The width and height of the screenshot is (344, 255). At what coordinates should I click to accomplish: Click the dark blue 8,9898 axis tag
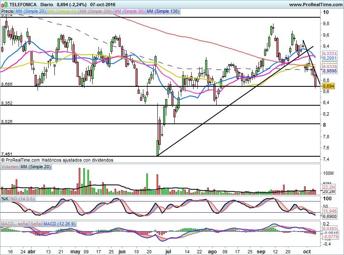[x=330, y=71]
